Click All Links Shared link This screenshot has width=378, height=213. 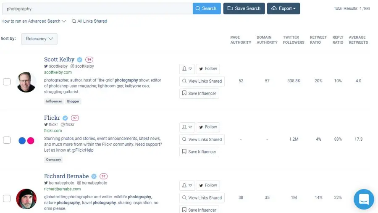(x=89, y=21)
